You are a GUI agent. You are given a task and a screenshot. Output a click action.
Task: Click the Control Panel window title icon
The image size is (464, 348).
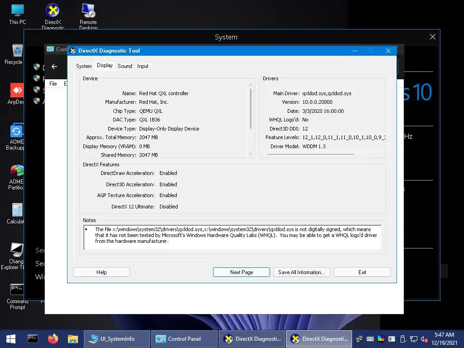pos(50,49)
